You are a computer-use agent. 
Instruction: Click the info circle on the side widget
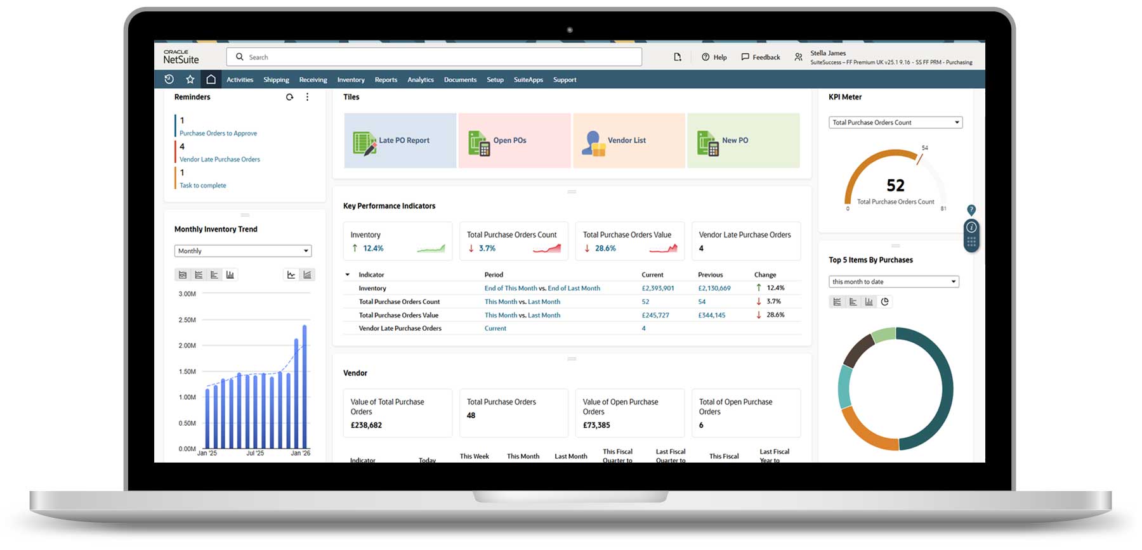(x=971, y=227)
